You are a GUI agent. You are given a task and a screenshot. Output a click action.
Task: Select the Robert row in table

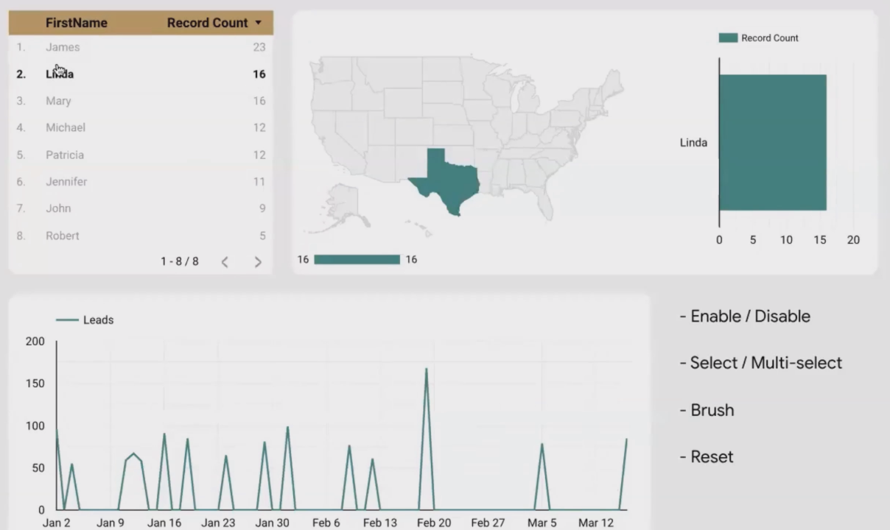141,236
